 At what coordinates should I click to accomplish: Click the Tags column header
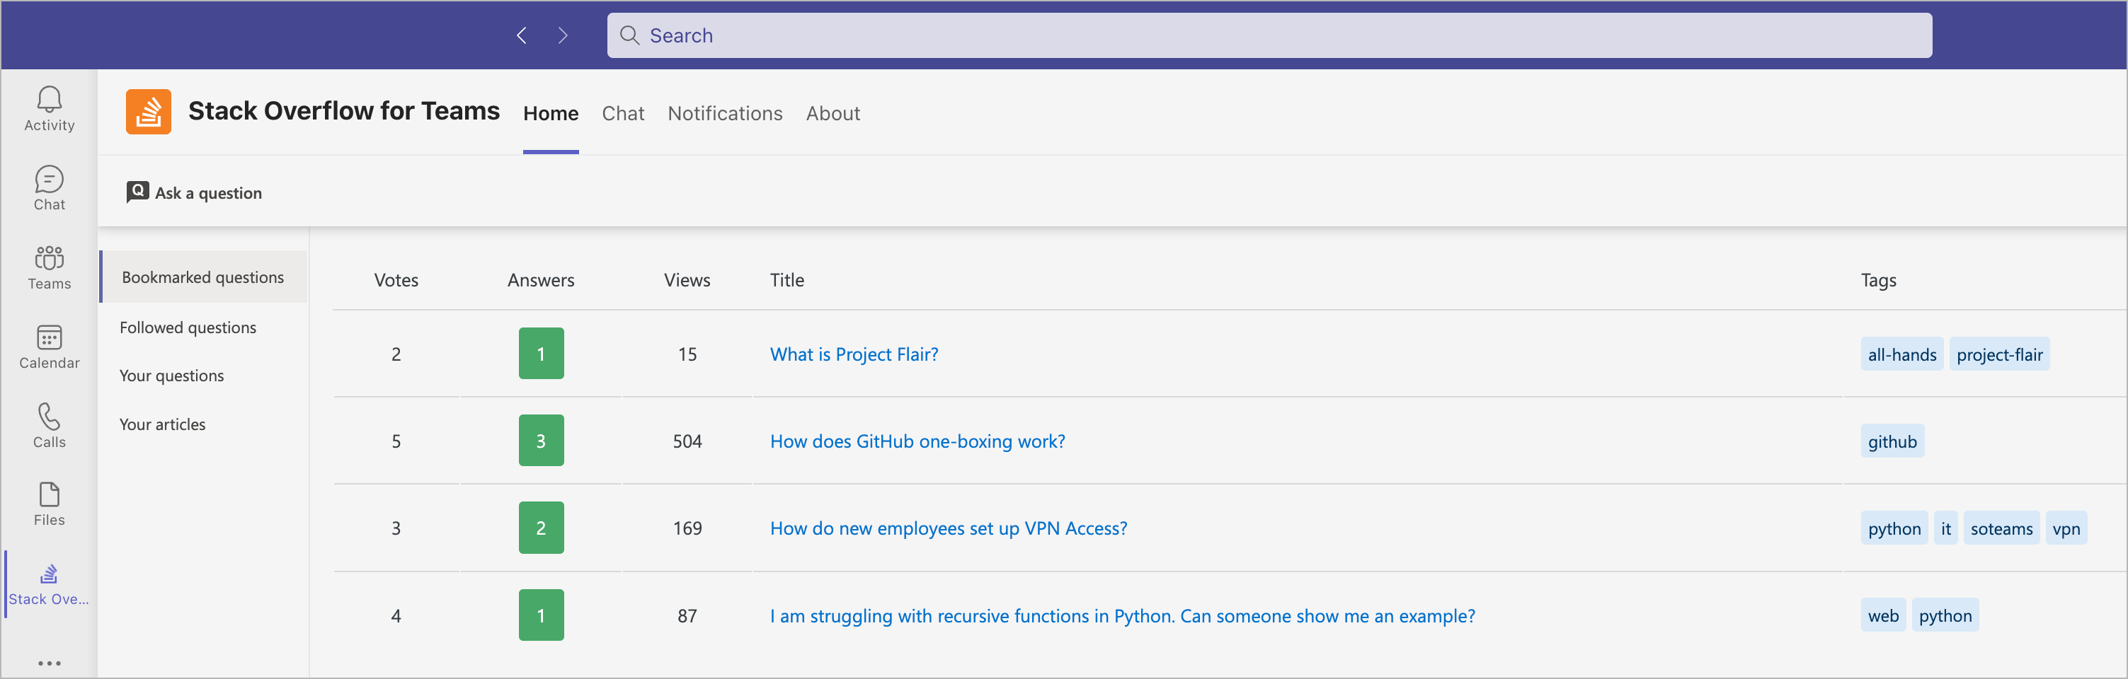[1879, 281]
